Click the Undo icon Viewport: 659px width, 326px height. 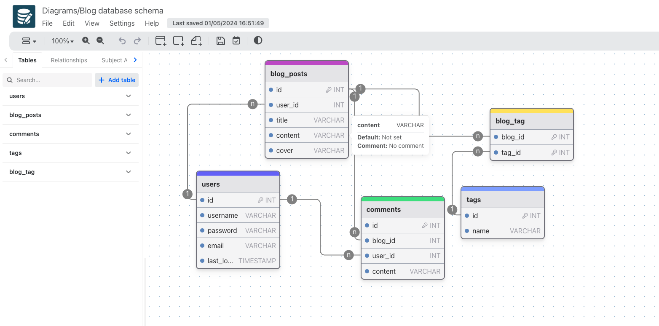[122, 40]
